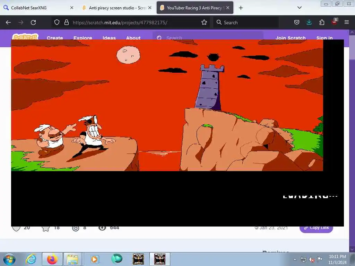Click the pizza tower in the game

(x=209, y=87)
